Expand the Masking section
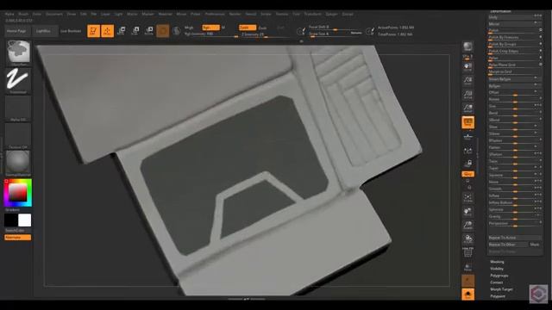552x310 pixels. tap(497, 262)
